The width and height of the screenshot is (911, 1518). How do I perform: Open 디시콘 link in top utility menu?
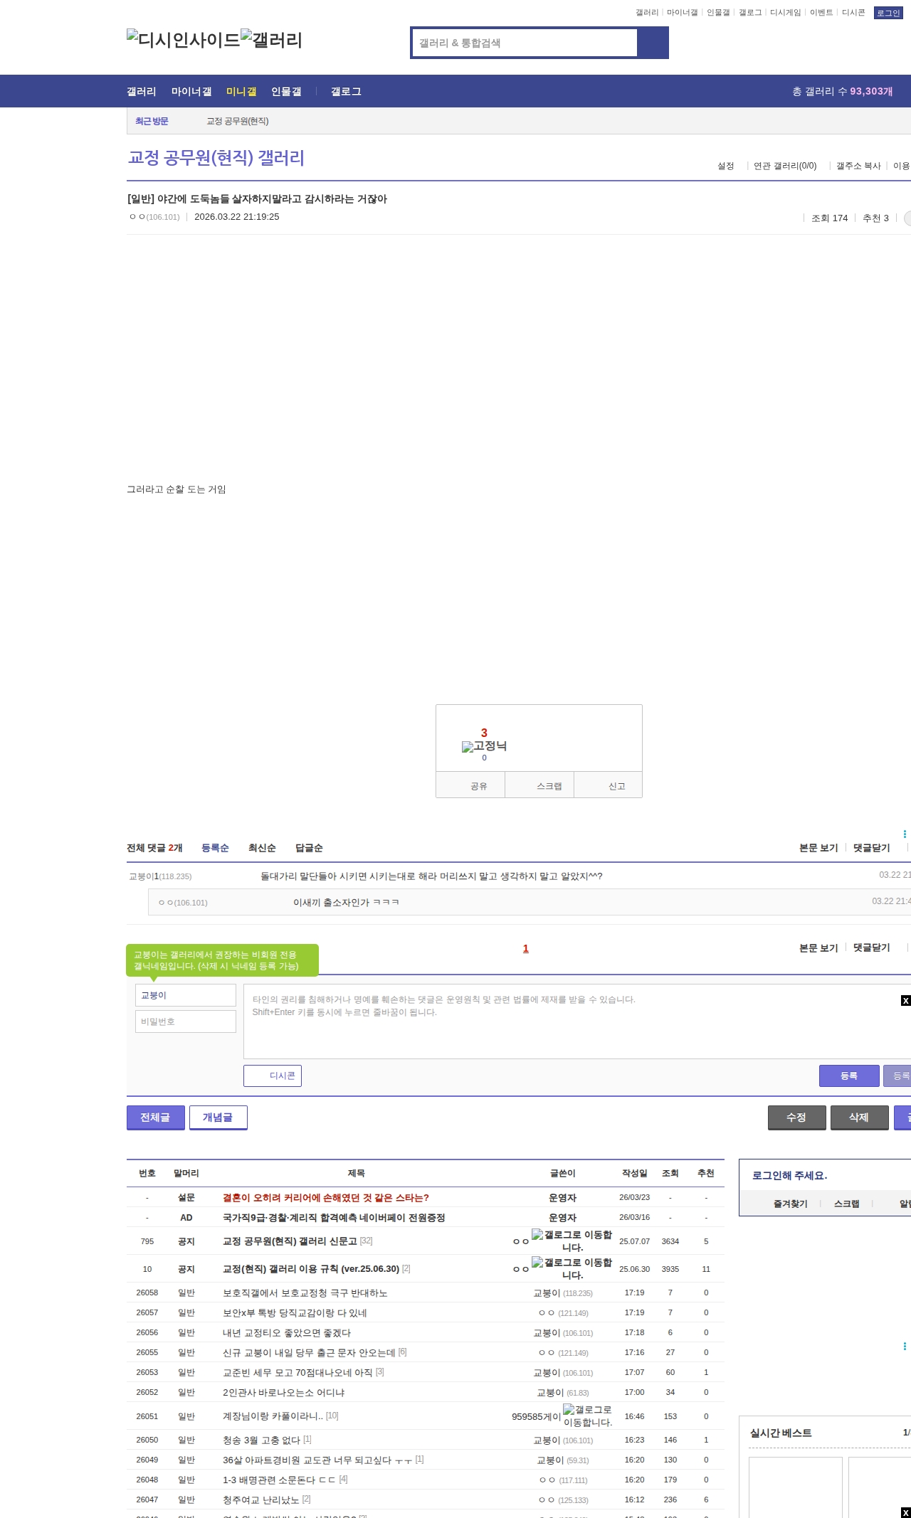853,13
